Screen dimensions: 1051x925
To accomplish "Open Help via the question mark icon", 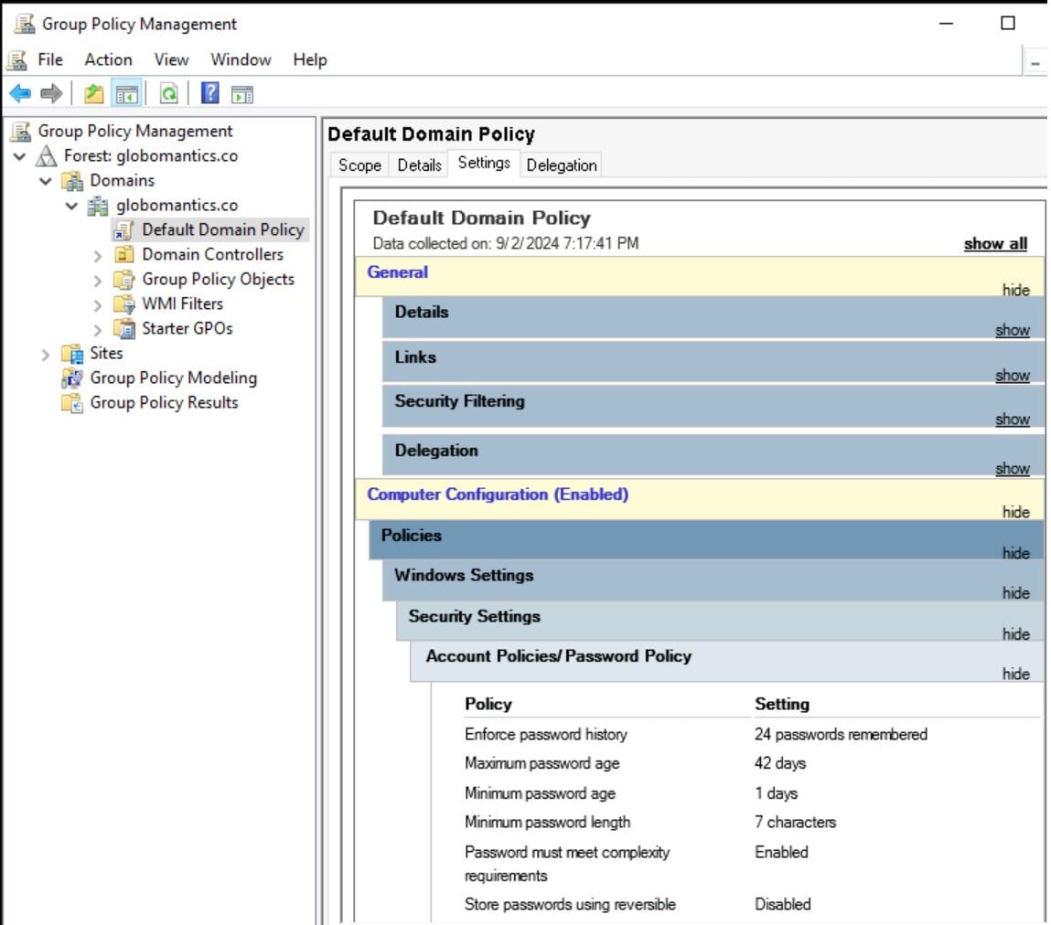I will click(x=209, y=93).
